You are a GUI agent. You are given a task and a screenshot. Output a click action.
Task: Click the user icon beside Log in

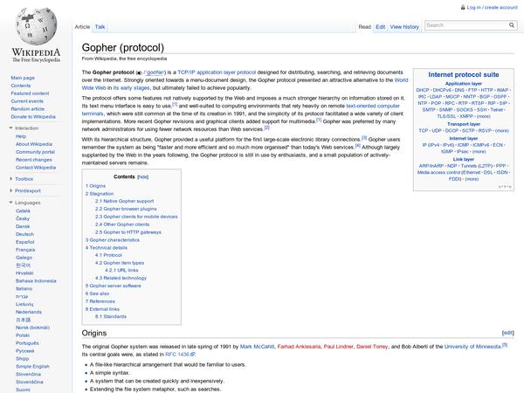(x=463, y=7)
